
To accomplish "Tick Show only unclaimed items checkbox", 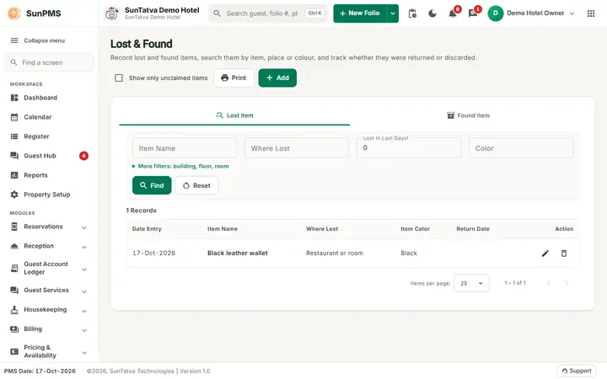I will click(119, 78).
